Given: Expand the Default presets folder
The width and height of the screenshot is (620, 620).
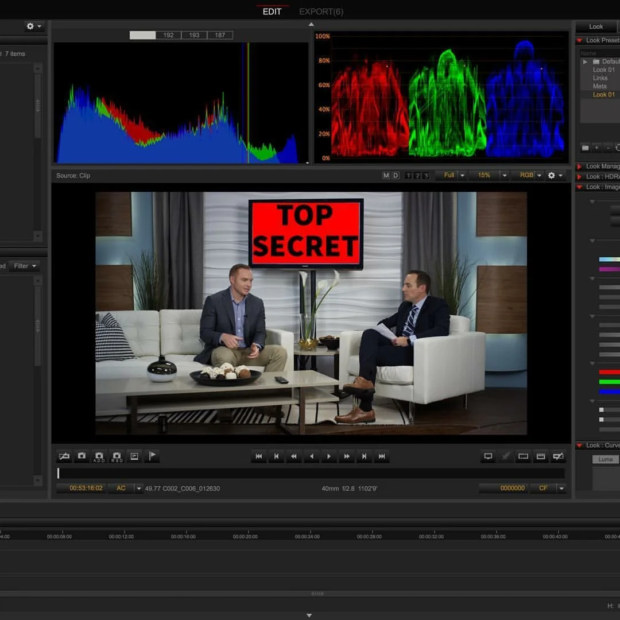Looking at the screenshot, I should (585, 61).
